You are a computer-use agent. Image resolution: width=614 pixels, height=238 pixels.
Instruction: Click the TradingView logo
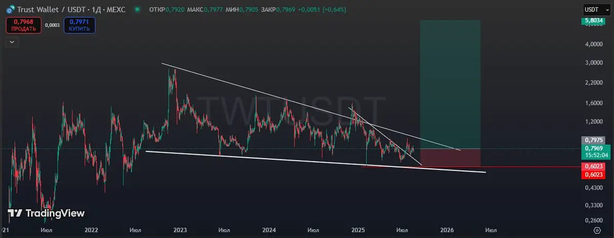46,213
